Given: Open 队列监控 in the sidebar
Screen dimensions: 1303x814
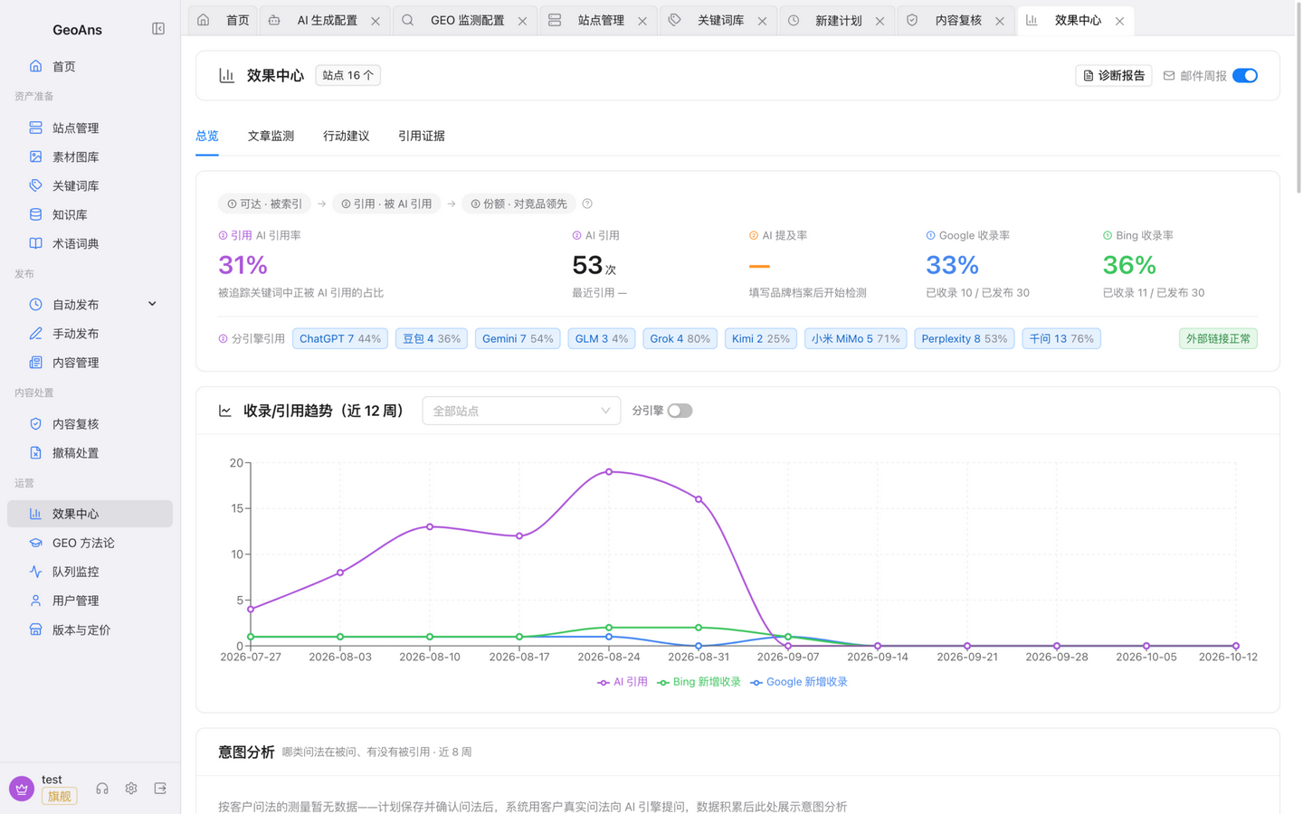Looking at the screenshot, I should (90, 572).
